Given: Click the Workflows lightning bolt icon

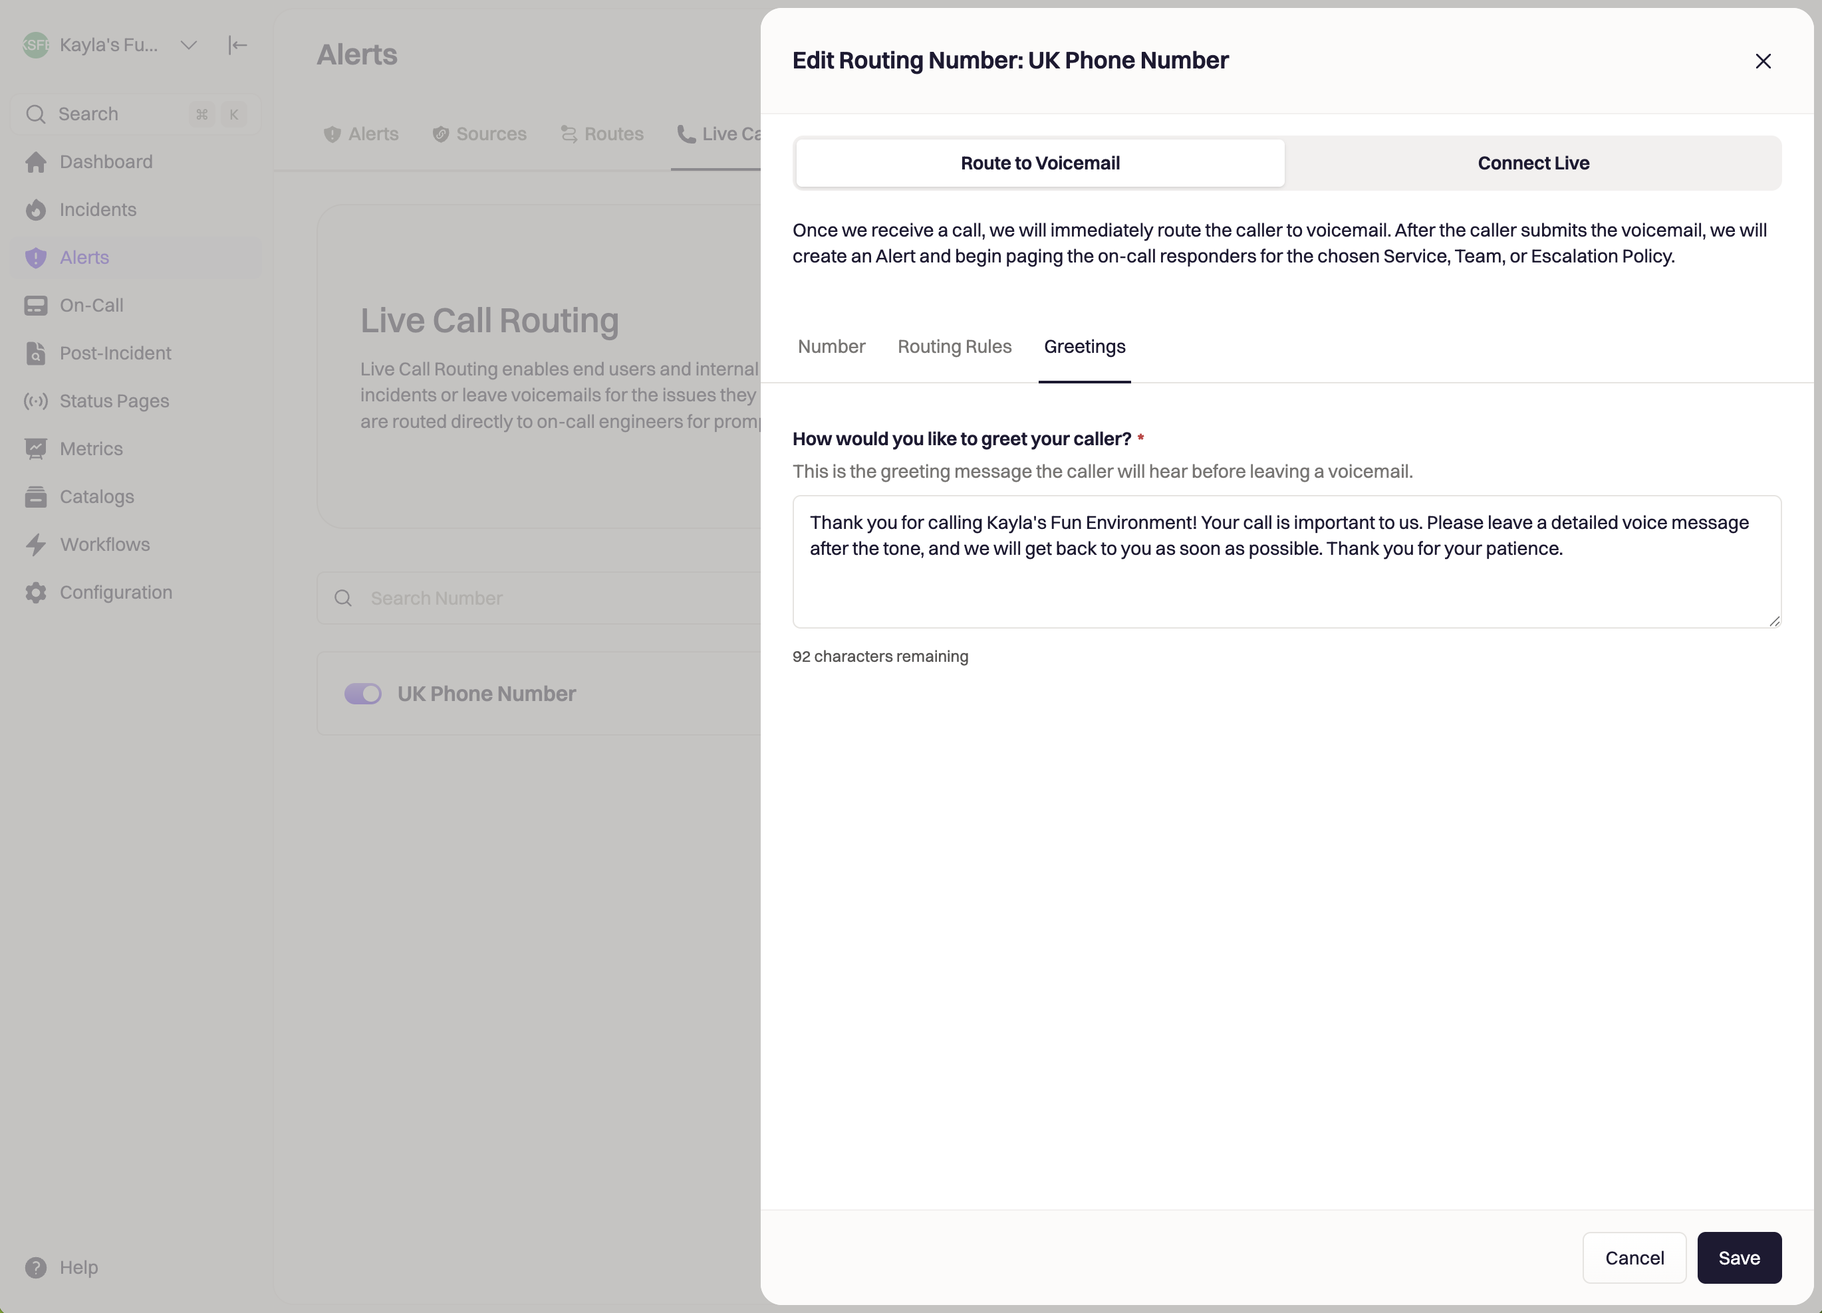Looking at the screenshot, I should (x=35, y=545).
